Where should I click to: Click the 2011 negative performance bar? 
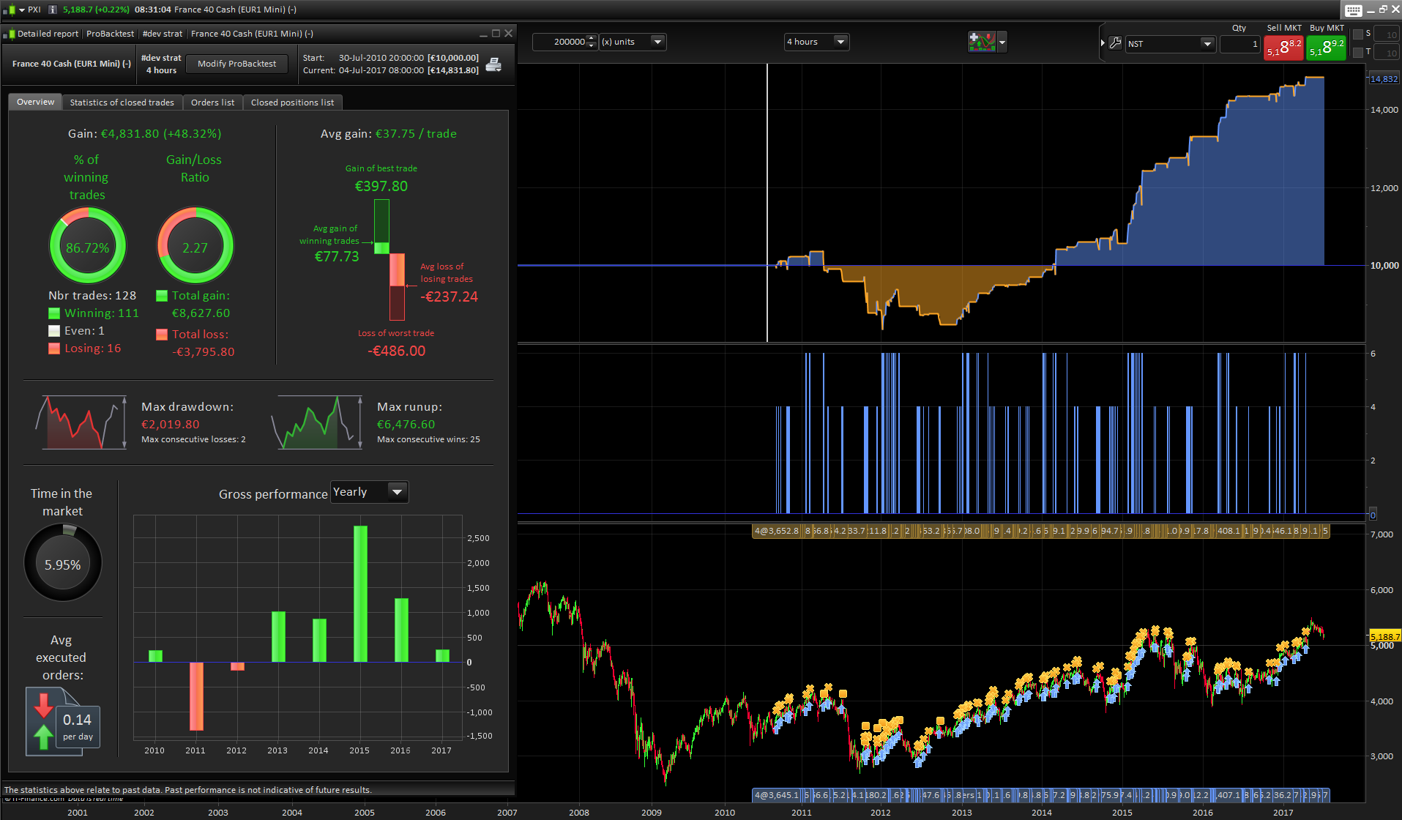(196, 696)
